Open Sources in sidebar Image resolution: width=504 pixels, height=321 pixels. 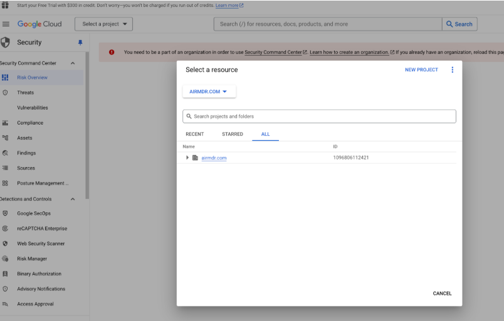[x=26, y=168]
